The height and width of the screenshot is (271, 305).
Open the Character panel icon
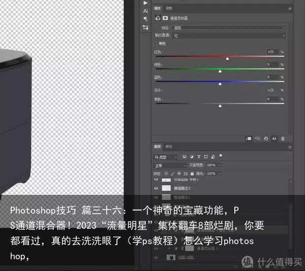pos(145,11)
